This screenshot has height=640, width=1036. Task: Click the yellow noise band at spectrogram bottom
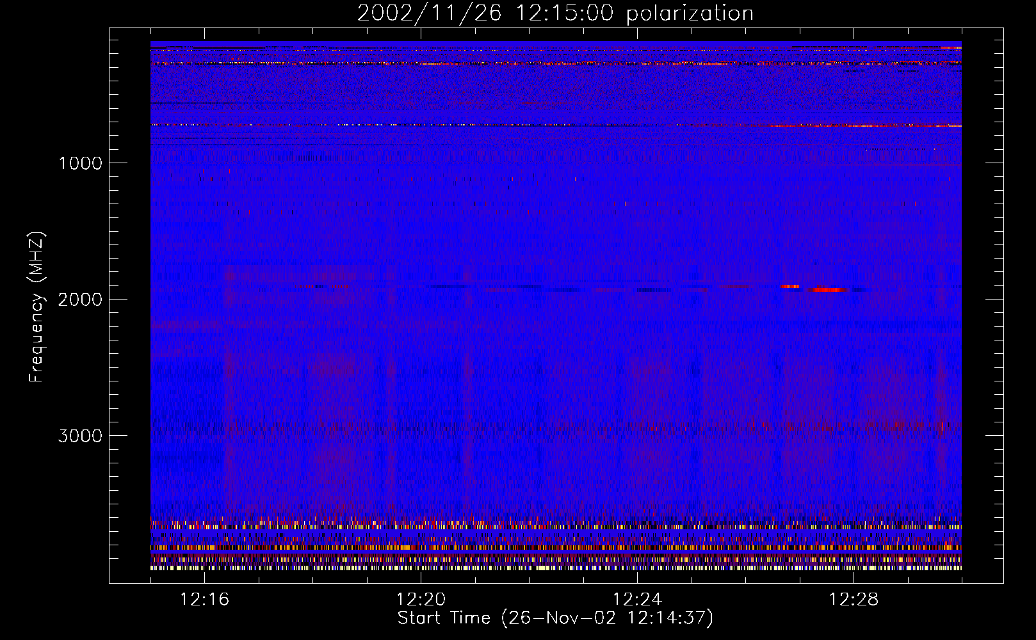[556, 568]
